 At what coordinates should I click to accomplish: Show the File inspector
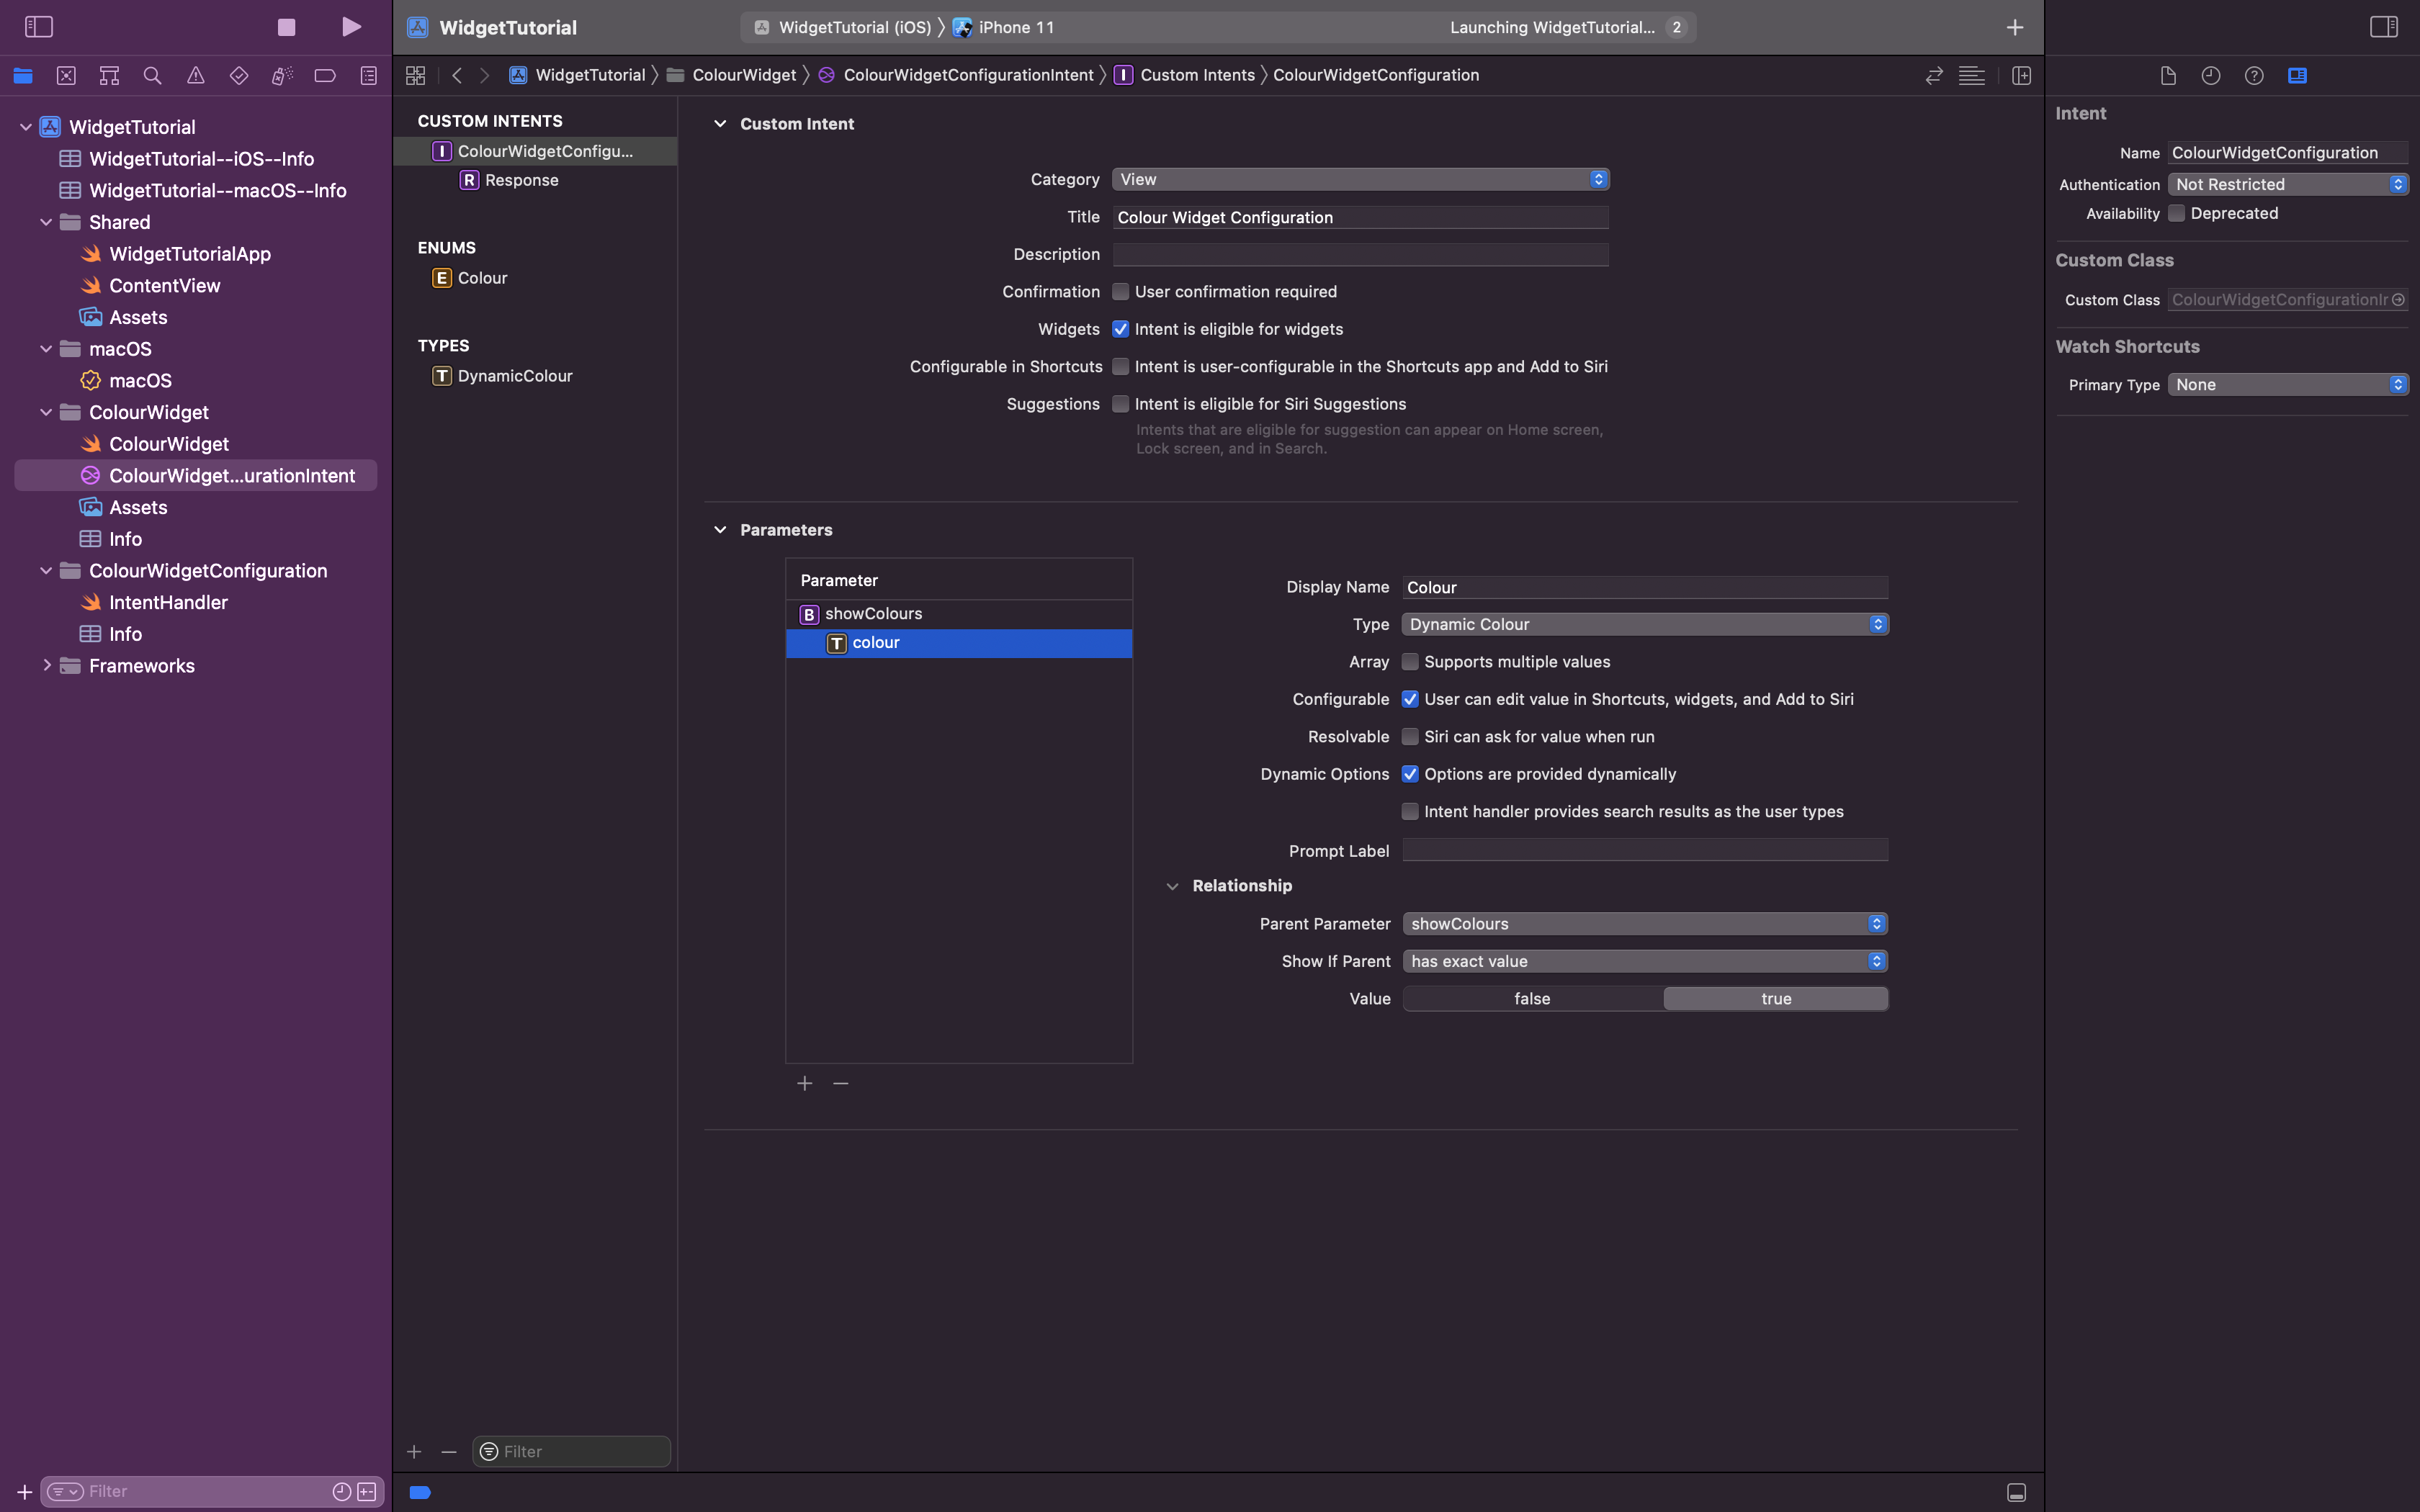(2168, 75)
